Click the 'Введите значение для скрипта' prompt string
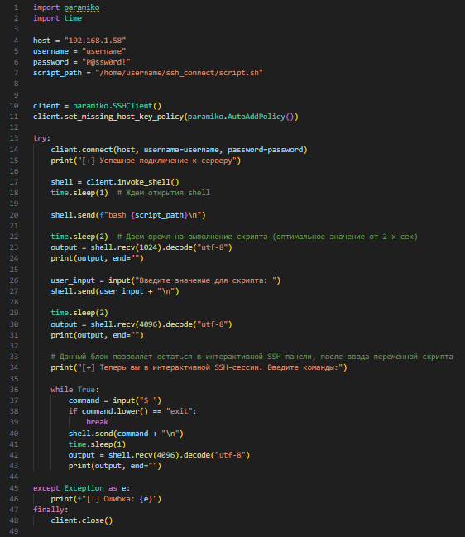Screen dimensions: 465x537 click(x=205, y=280)
